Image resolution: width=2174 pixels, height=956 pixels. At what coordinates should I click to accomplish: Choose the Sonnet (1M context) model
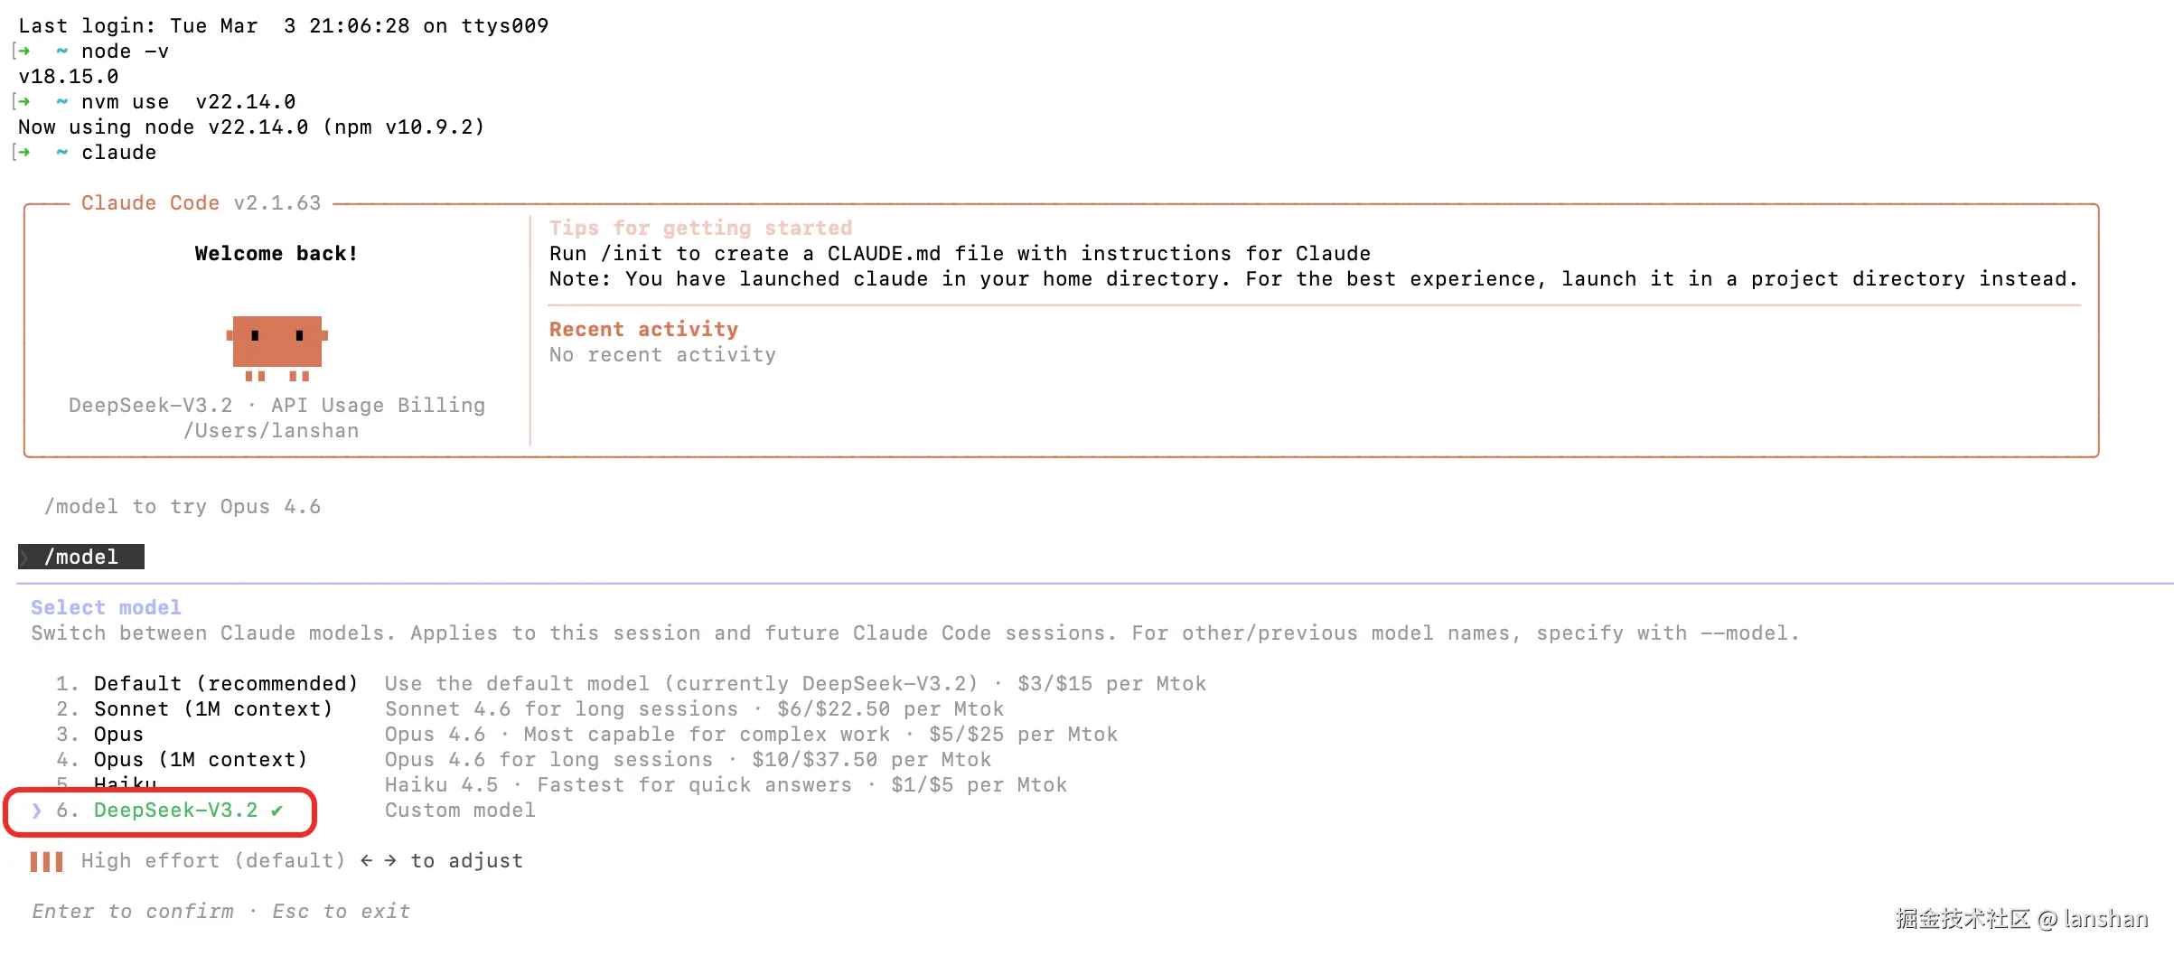[213, 709]
